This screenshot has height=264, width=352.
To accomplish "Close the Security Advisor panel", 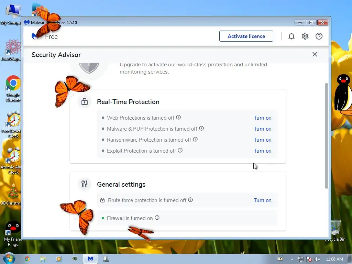I will tap(315, 54).
